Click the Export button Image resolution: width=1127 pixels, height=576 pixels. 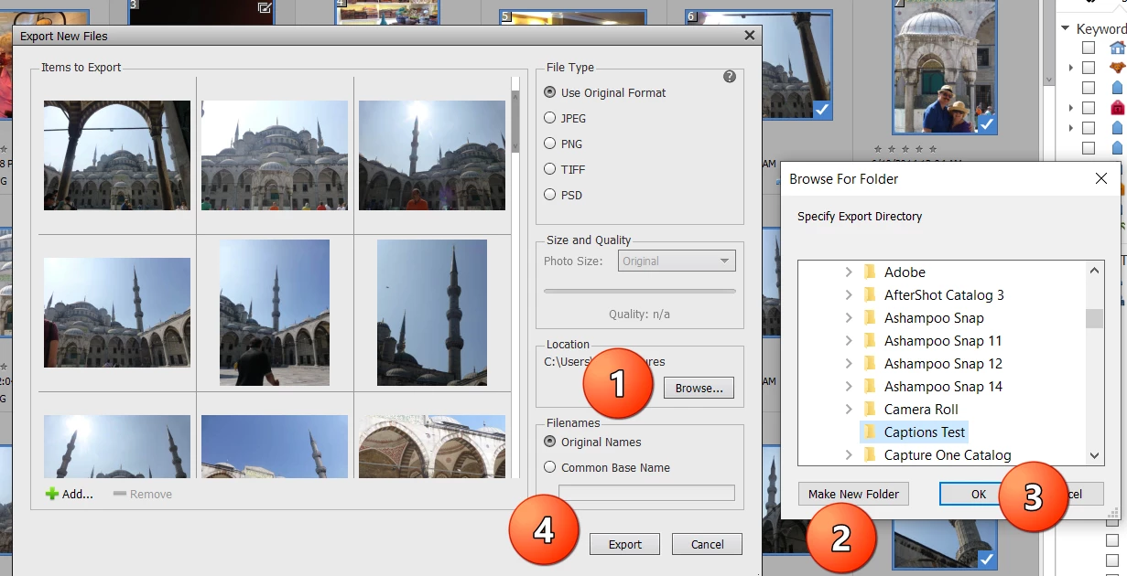[625, 544]
